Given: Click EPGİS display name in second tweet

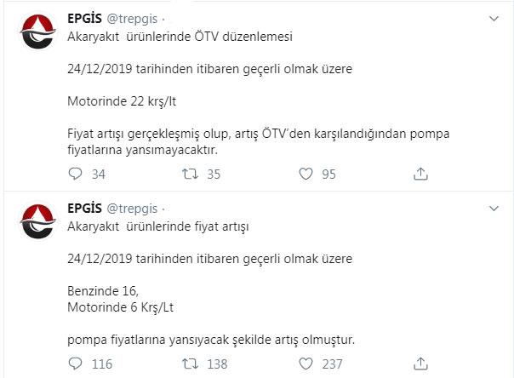Looking at the screenshot, I should tap(84, 209).
